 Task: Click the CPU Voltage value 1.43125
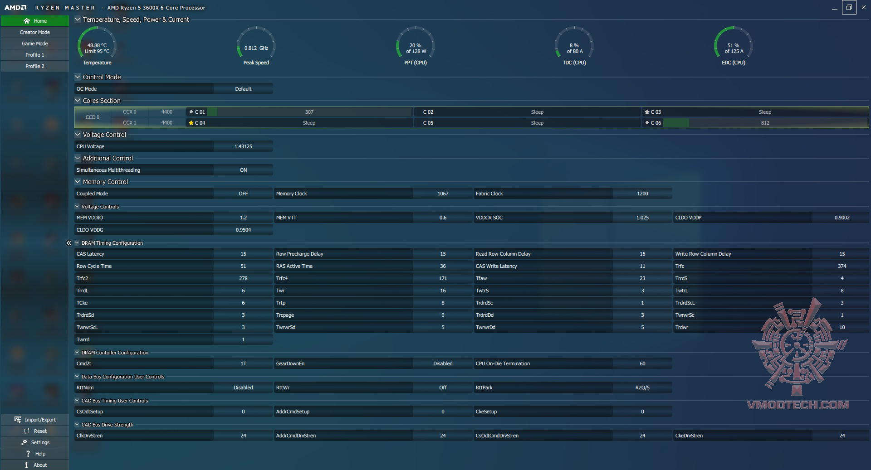pos(243,146)
